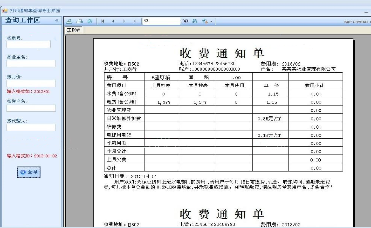Focus the 按代理人 input field
The image size is (371, 228).
(31, 127)
